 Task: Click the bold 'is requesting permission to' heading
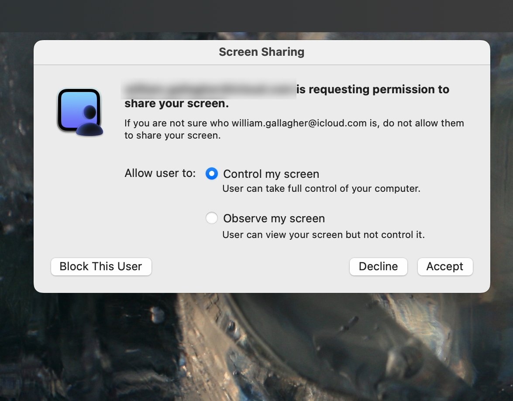tap(373, 89)
